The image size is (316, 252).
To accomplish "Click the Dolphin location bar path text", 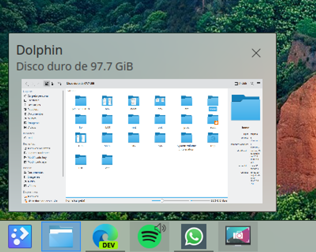I will [x=81, y=84].
